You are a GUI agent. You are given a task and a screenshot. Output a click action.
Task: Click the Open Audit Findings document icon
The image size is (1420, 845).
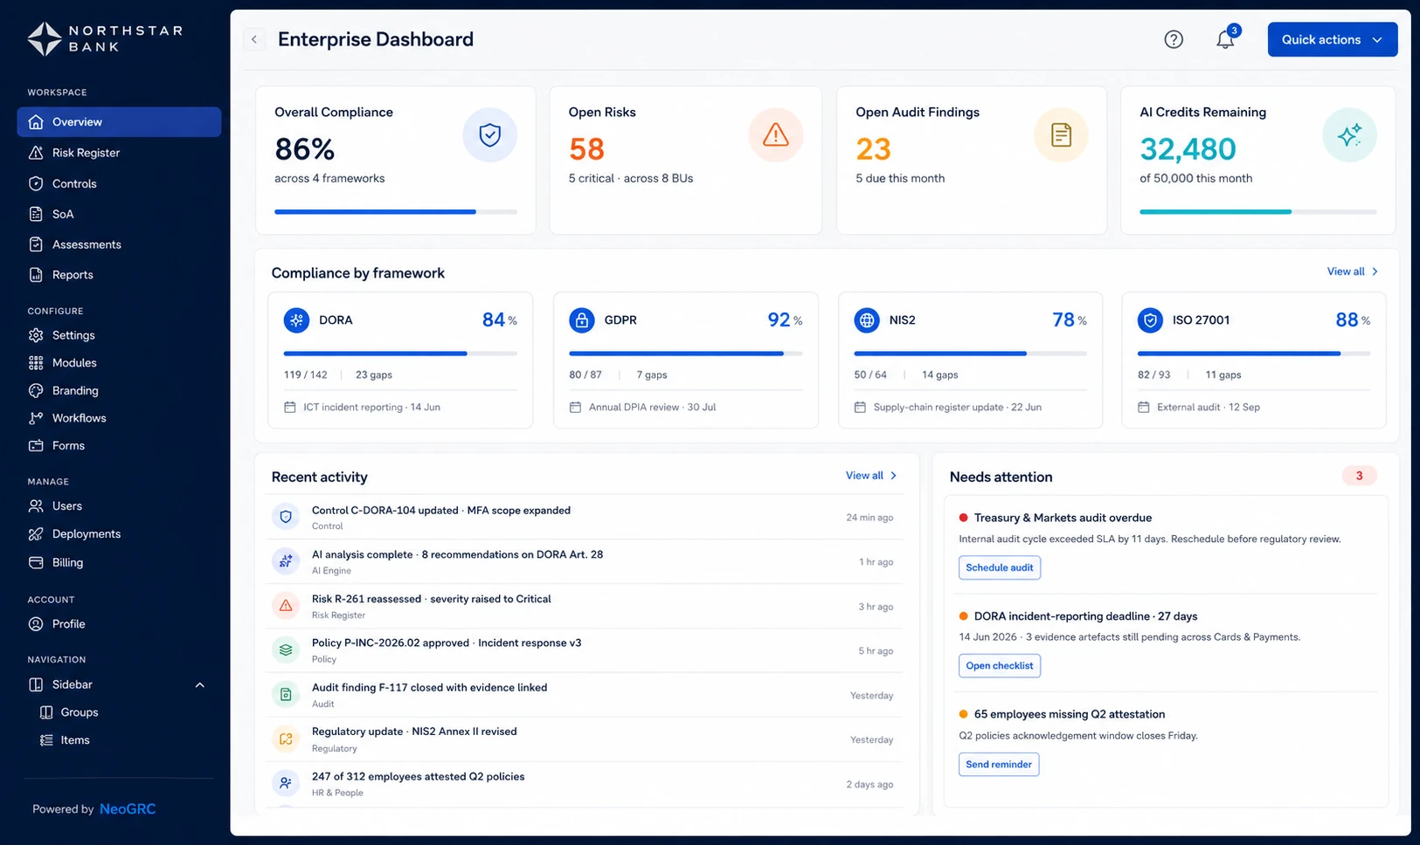[1061, 135]
